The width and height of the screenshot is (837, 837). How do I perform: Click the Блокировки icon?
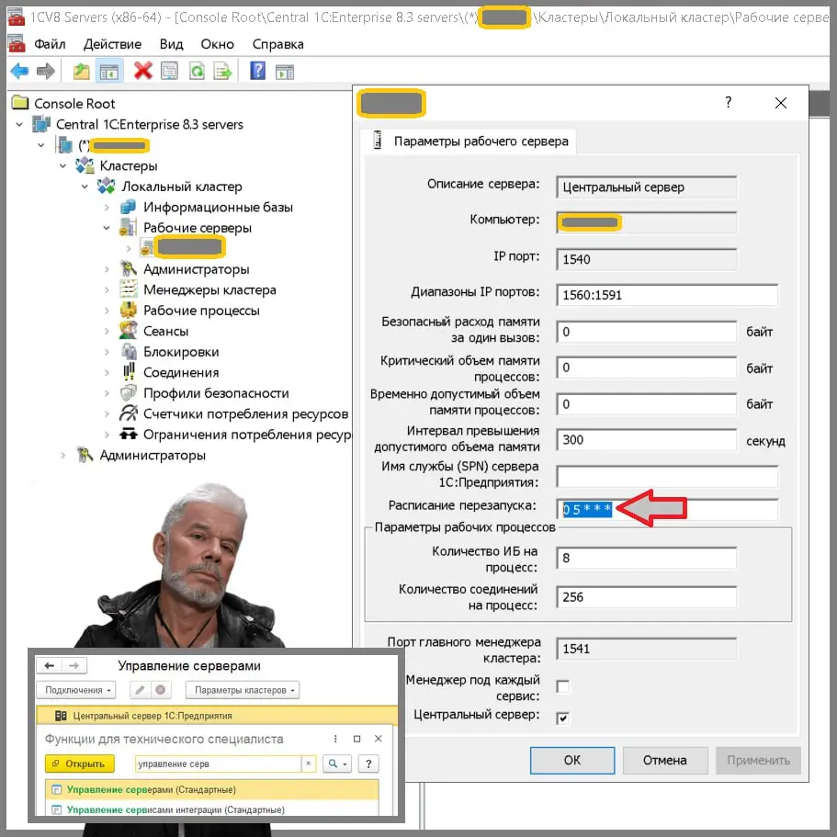pyautogui.click(x=129, y=351)
